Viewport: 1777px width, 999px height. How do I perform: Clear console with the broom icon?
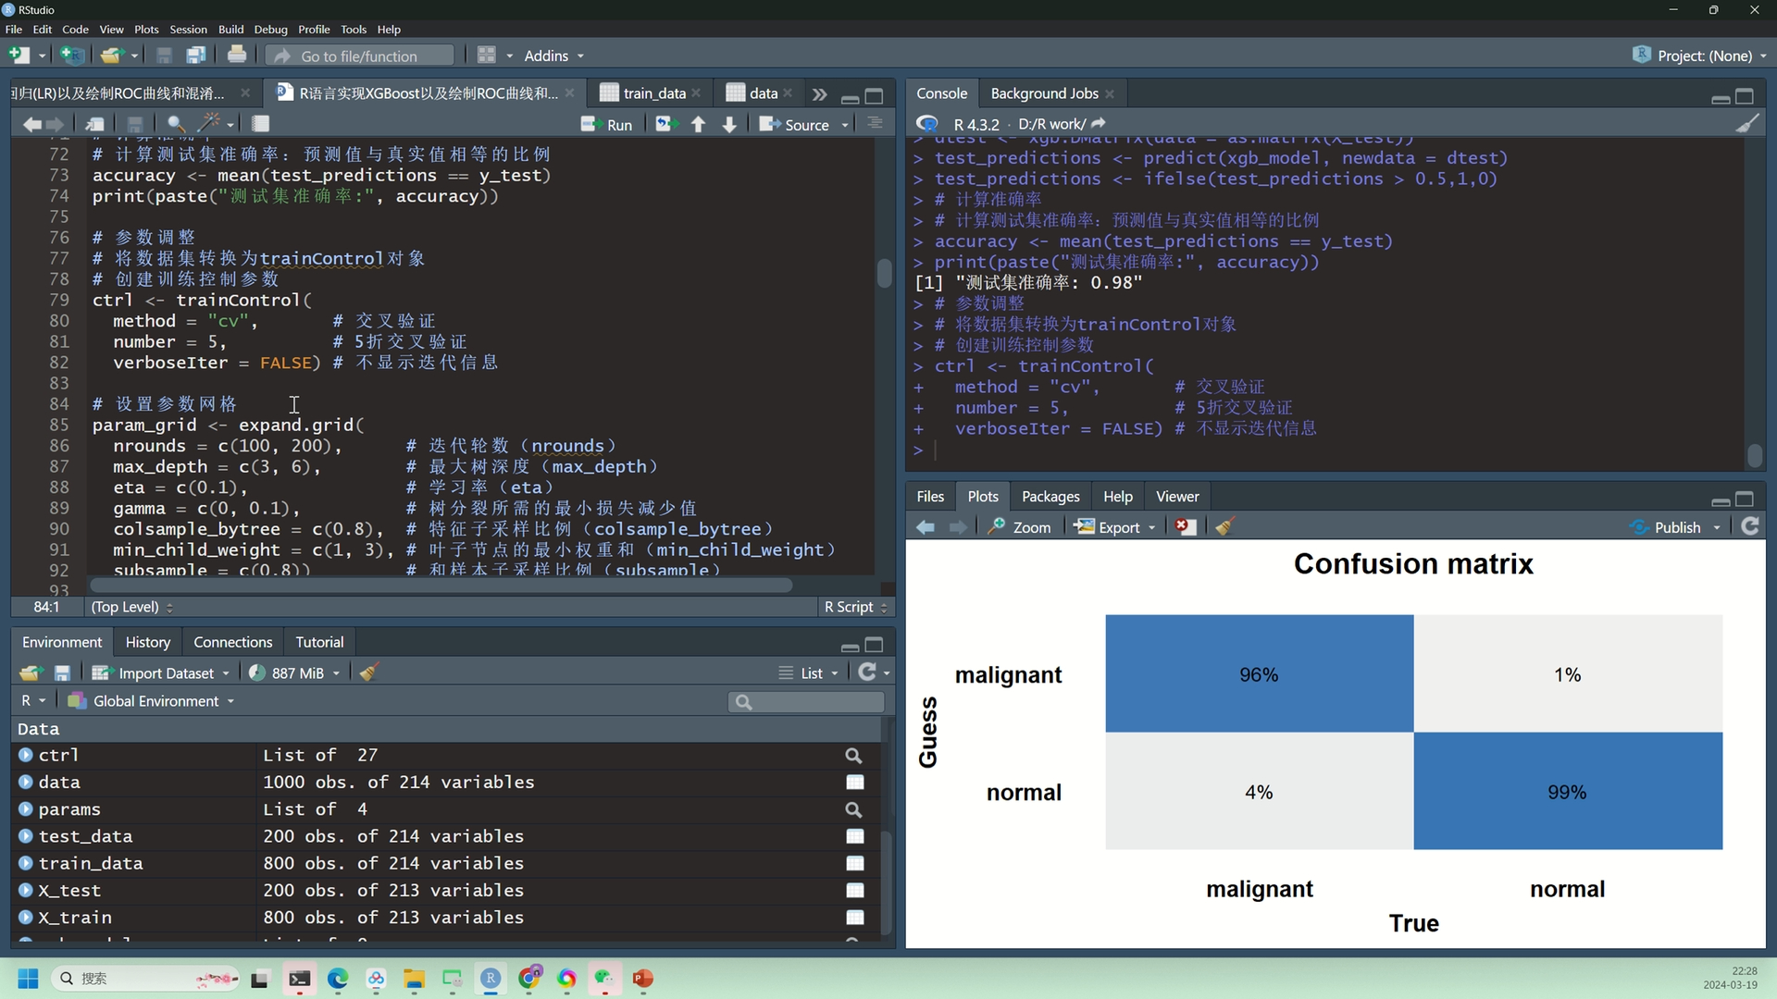pos(1746,124)
